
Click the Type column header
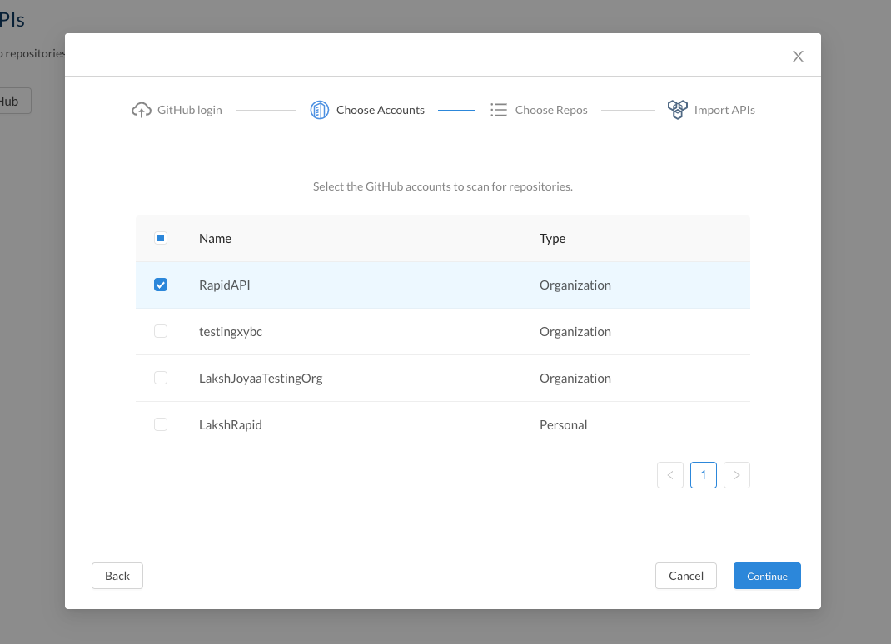click(x=552, y=239)
